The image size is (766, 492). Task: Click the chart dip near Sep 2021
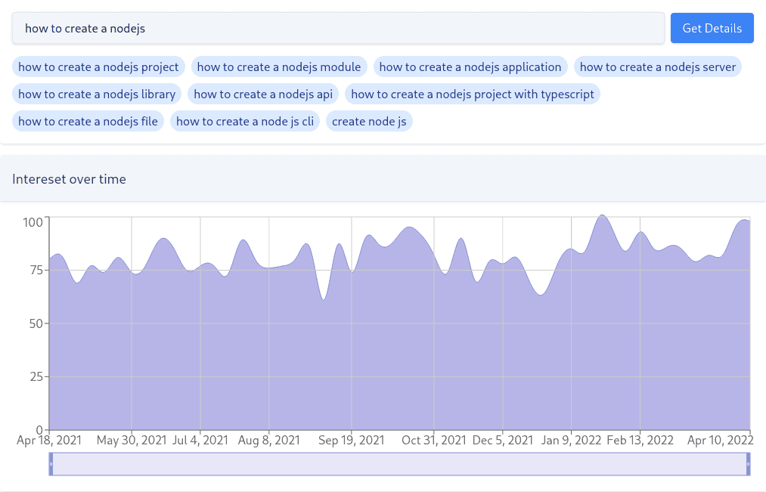[x=324, y=299]
